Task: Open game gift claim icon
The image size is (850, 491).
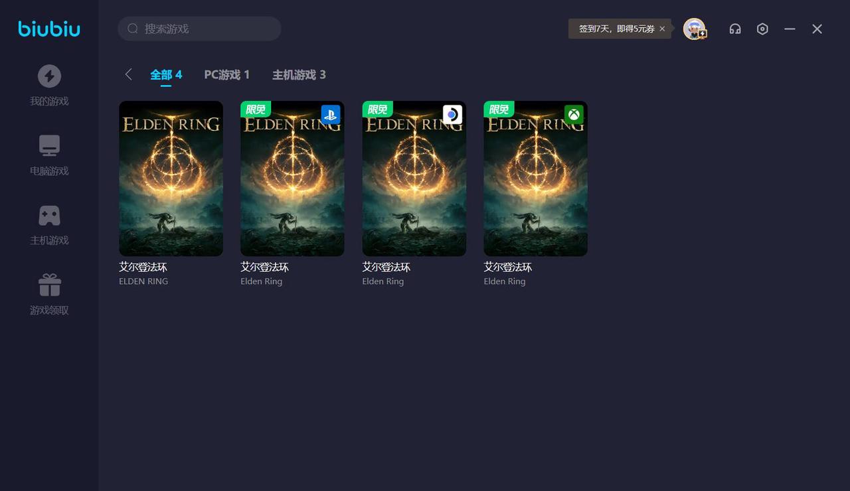Action: pyautogui.click(x=49, y=285)
